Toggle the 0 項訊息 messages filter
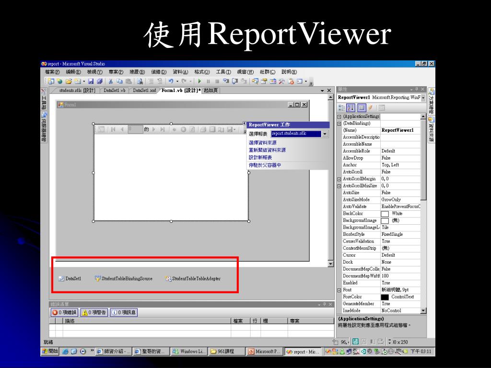This screenshot has height=368, width=491. (123, 312)
